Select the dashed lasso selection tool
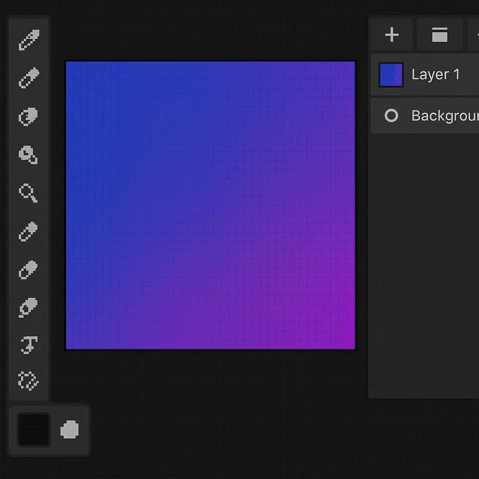Image resolution: width=479 pixels, height=479 pixels. (29, 381)
